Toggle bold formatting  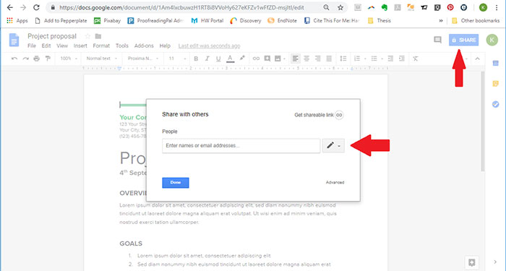(196, 59)
